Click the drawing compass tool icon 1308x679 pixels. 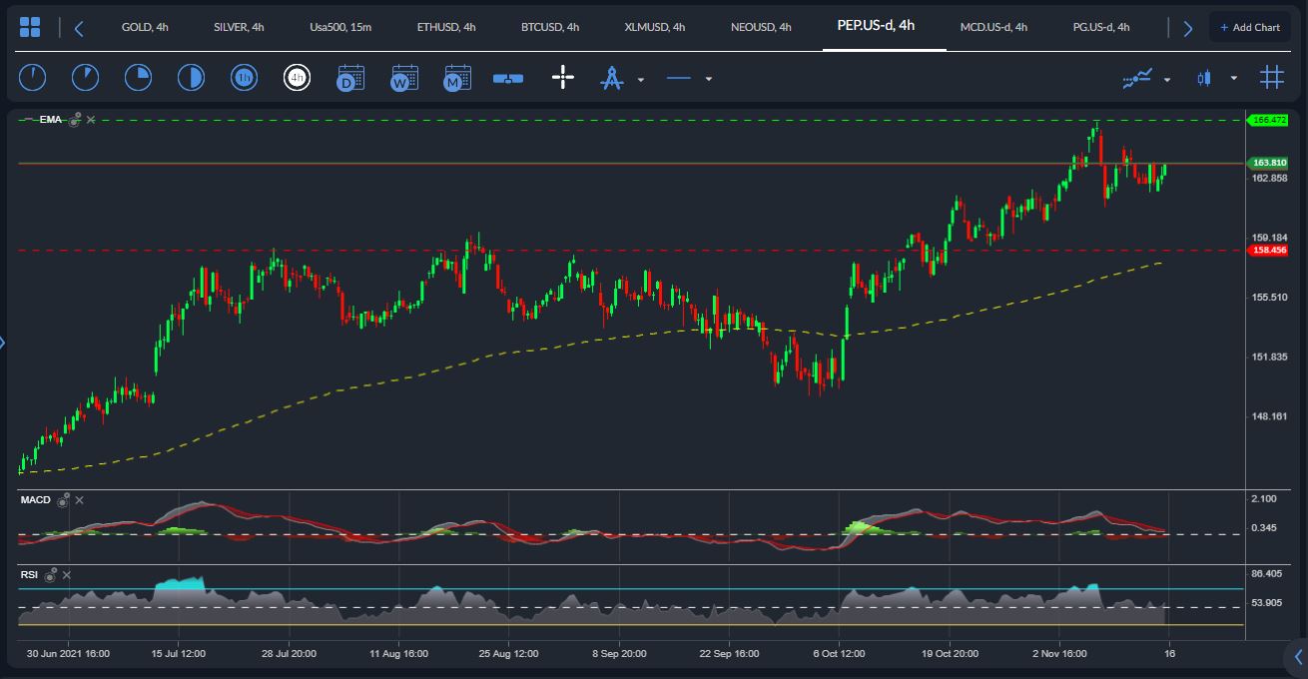click(611, 77)
